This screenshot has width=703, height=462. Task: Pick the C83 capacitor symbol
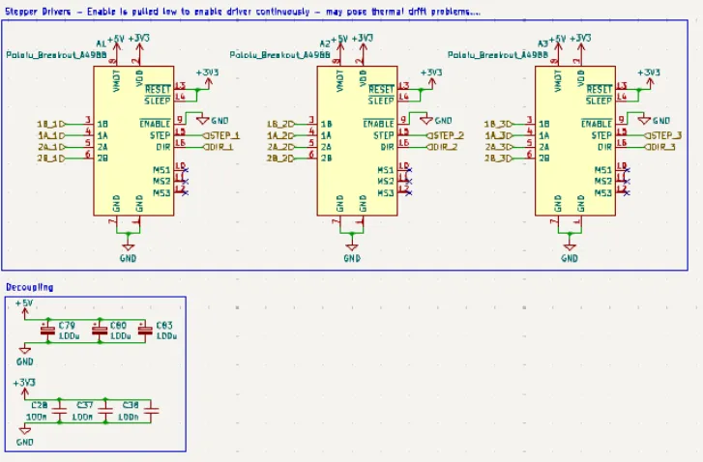point(145,330)
